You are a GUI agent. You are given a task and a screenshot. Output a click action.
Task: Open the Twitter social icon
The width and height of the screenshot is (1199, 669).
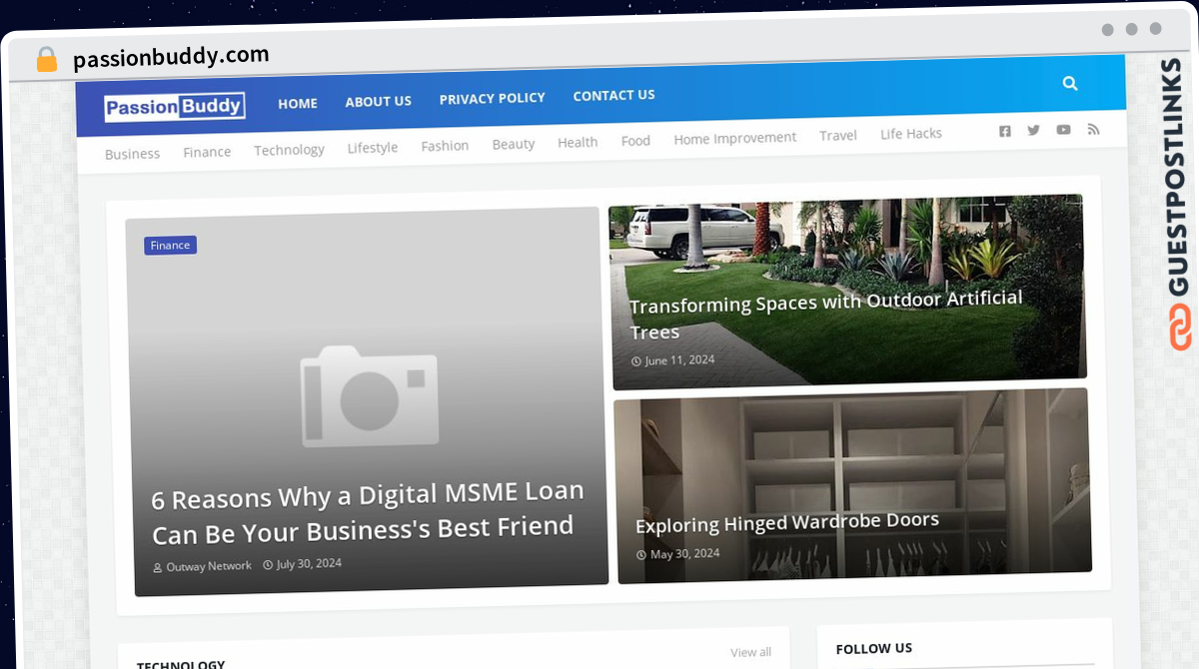pyautogui.click(x=1034, y=130)
